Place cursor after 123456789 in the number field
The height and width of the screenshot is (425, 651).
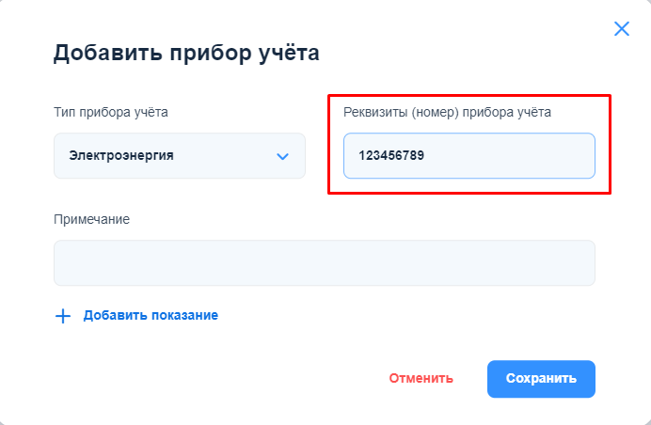427,156
